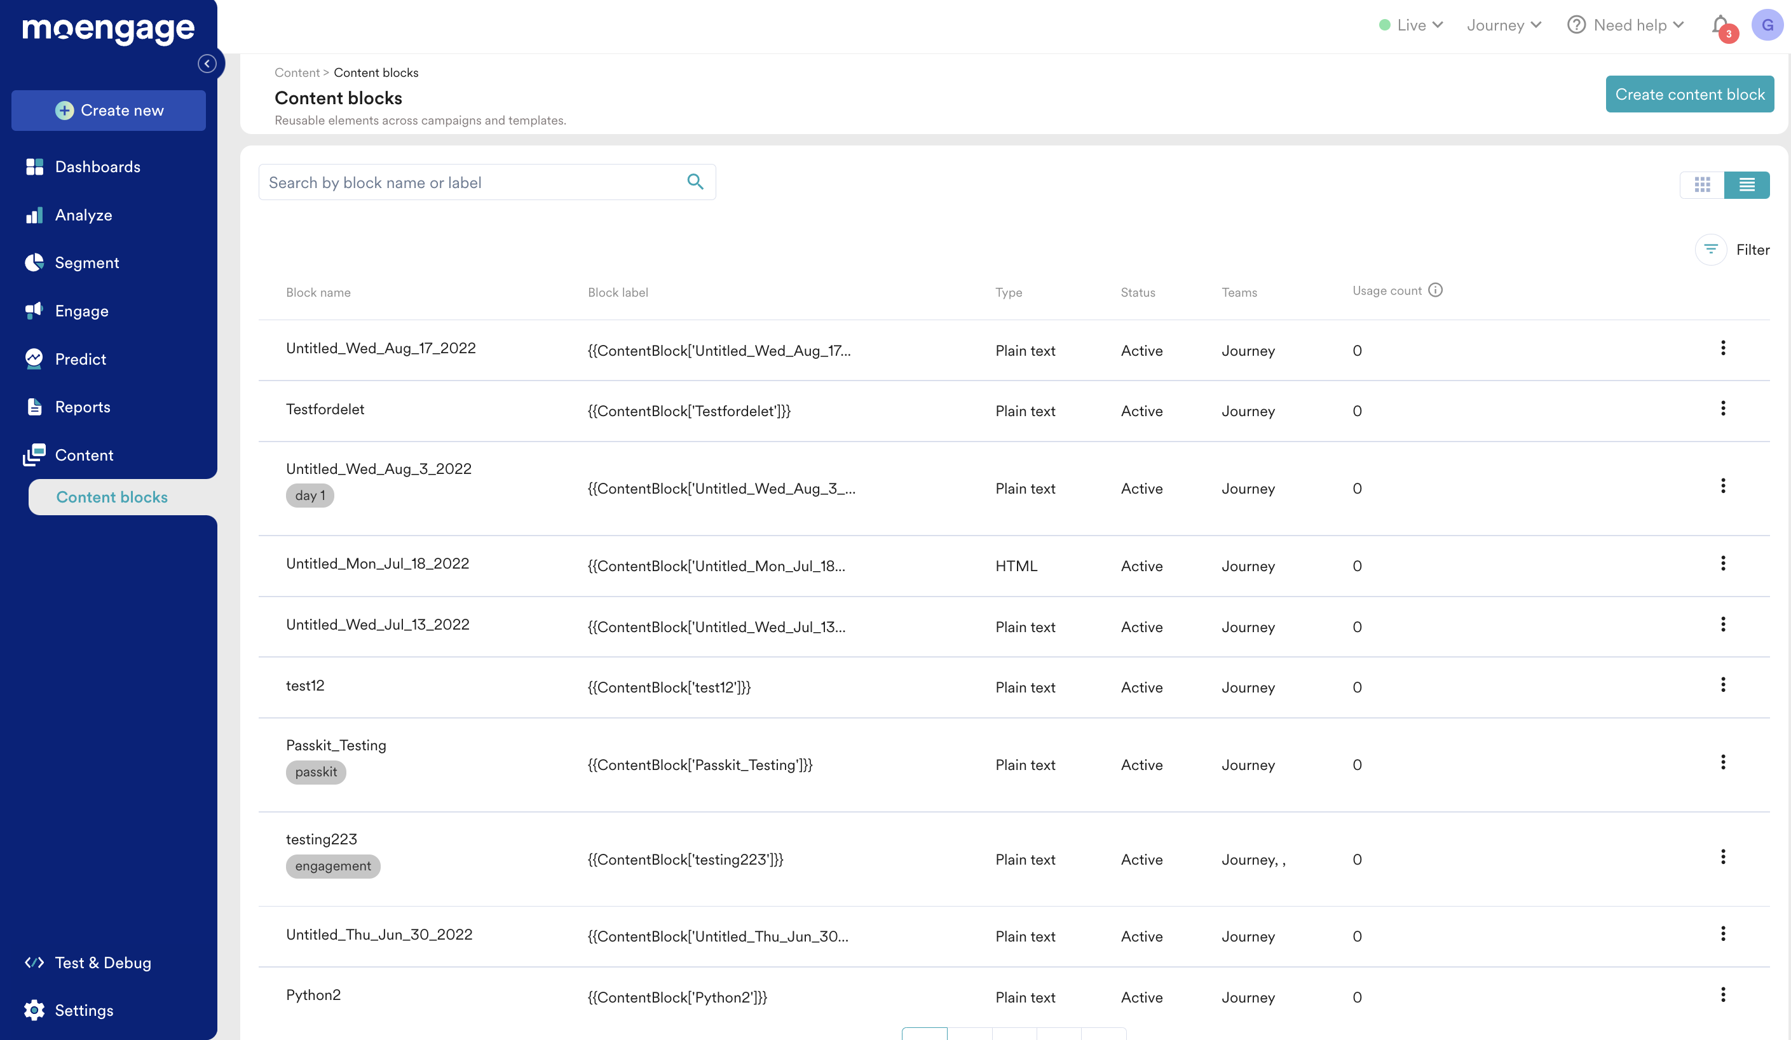
Task: Navigate to Engage section
Action: tap(82, 311)
